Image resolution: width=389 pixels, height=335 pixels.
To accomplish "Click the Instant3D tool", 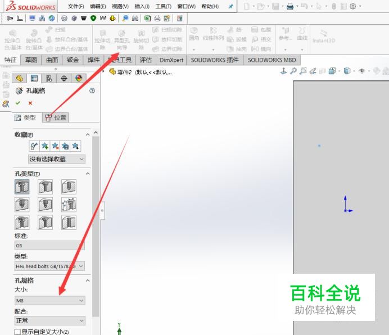I will [x=323, y=37].
